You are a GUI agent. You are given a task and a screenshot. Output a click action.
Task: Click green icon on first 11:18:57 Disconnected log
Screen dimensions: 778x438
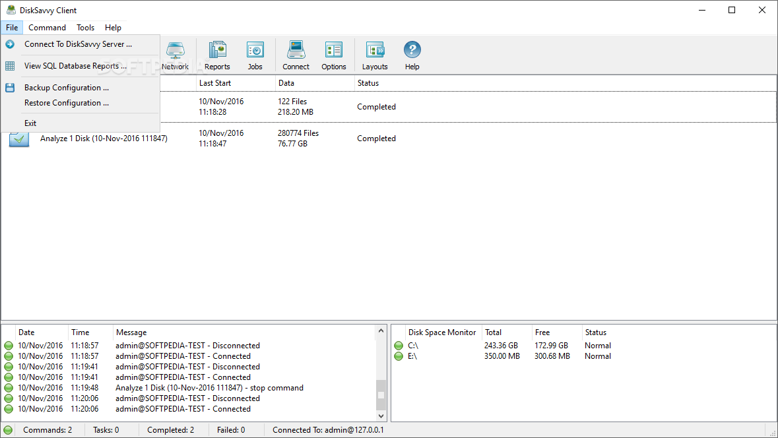point(9,346)
